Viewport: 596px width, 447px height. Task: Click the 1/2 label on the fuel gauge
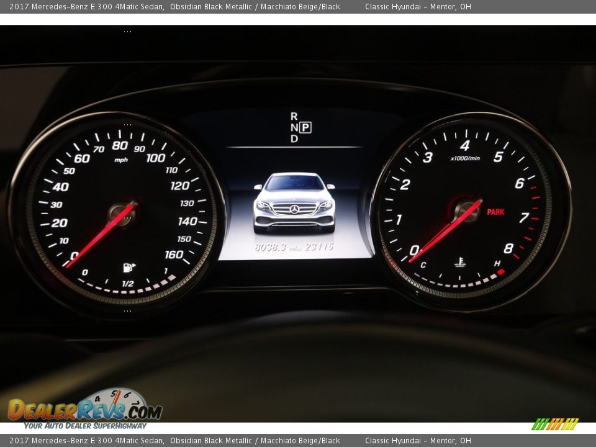[128, 284]
